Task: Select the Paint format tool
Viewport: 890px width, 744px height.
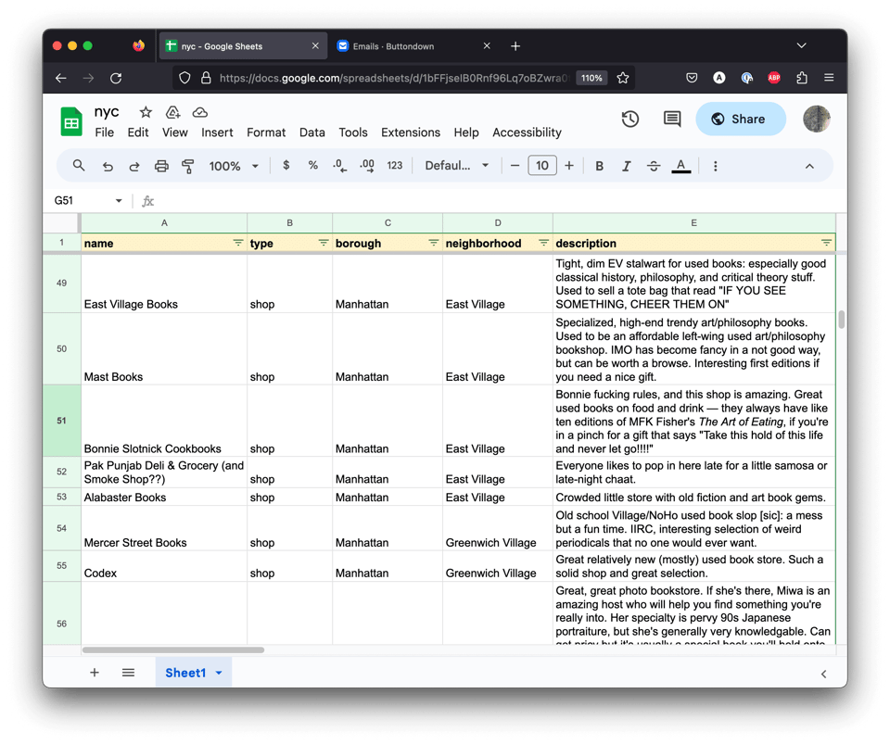Action: [187, 165]
